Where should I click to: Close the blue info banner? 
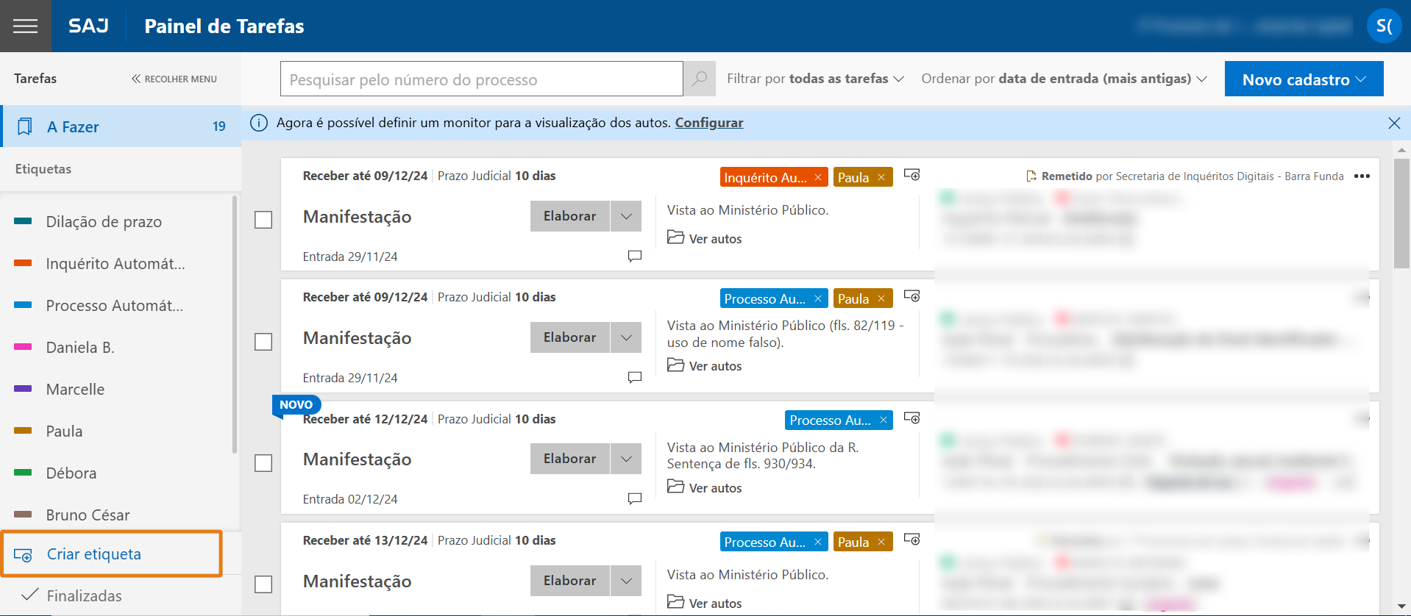click(1393, 123)
